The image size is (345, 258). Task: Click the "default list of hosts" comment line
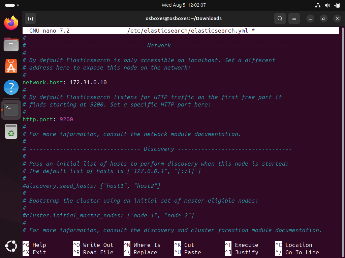coord(112,171)
